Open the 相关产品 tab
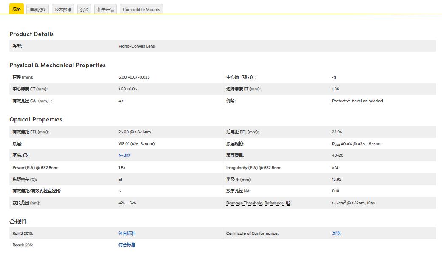Screen dimensions: 442x256 pos(105,9)
